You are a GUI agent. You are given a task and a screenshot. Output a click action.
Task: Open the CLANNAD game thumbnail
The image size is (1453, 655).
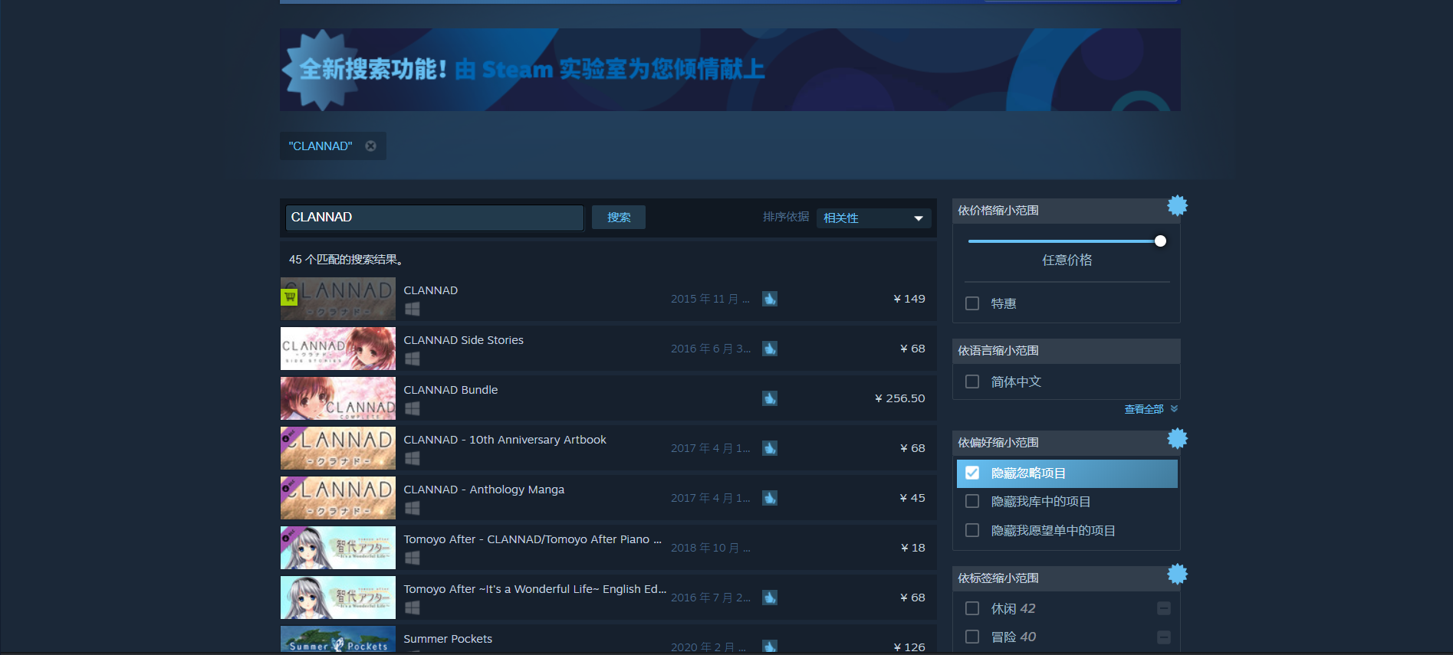(x=338, y=299)
